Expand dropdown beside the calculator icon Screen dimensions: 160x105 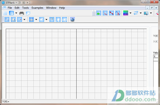coord(36,19)
